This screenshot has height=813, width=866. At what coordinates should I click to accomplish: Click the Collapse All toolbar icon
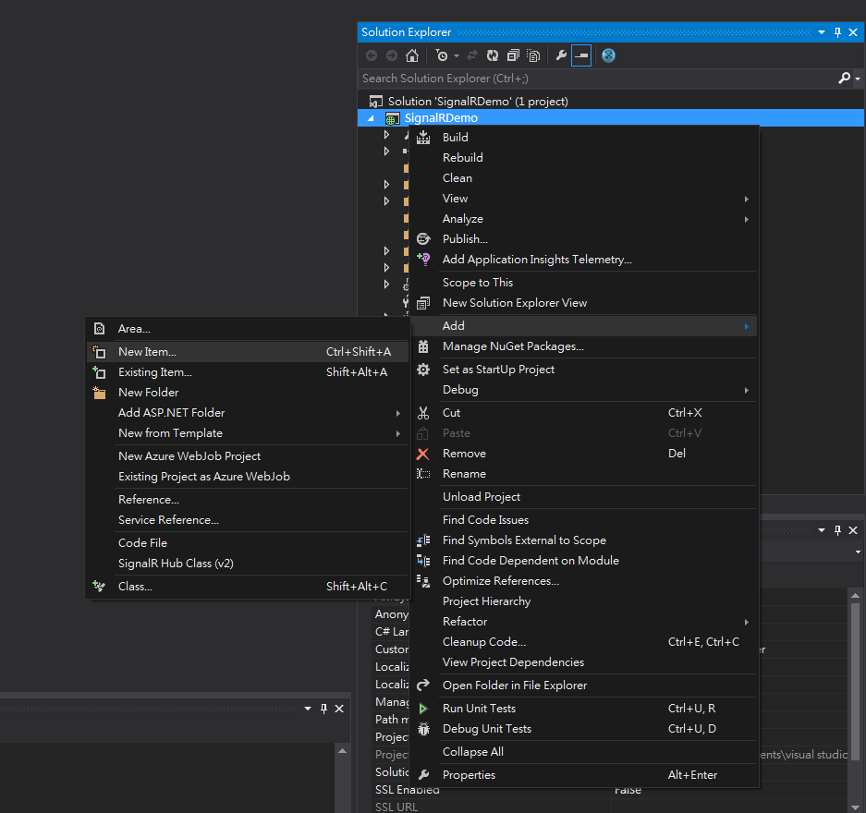pyautogui.click(x=513, y=55)
